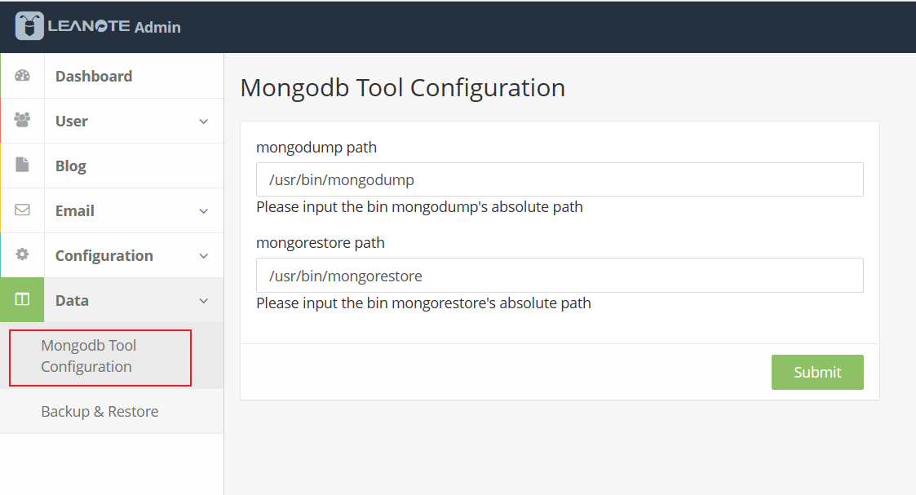Click the 'mongodump path' label
The image size is (916, 495).
[x=316, y=147]
